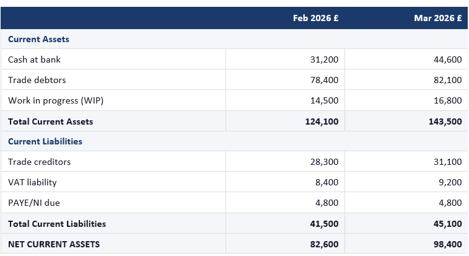Viewport: 469px width, 256px height.
Task: Select the Mar 2026 £ column header
Action: pyautogui.click(x=437, y=18)
